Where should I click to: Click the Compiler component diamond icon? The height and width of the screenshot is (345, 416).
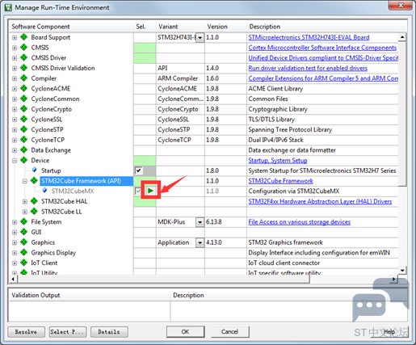(x=24, y=78)
